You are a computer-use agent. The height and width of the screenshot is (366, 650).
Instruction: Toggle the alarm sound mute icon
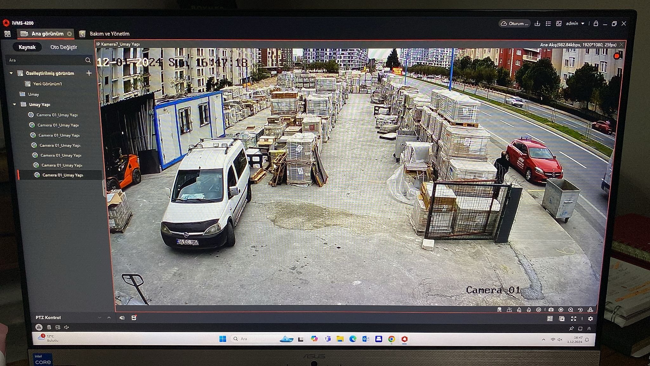pyautogui.click(x=67, y=327)
